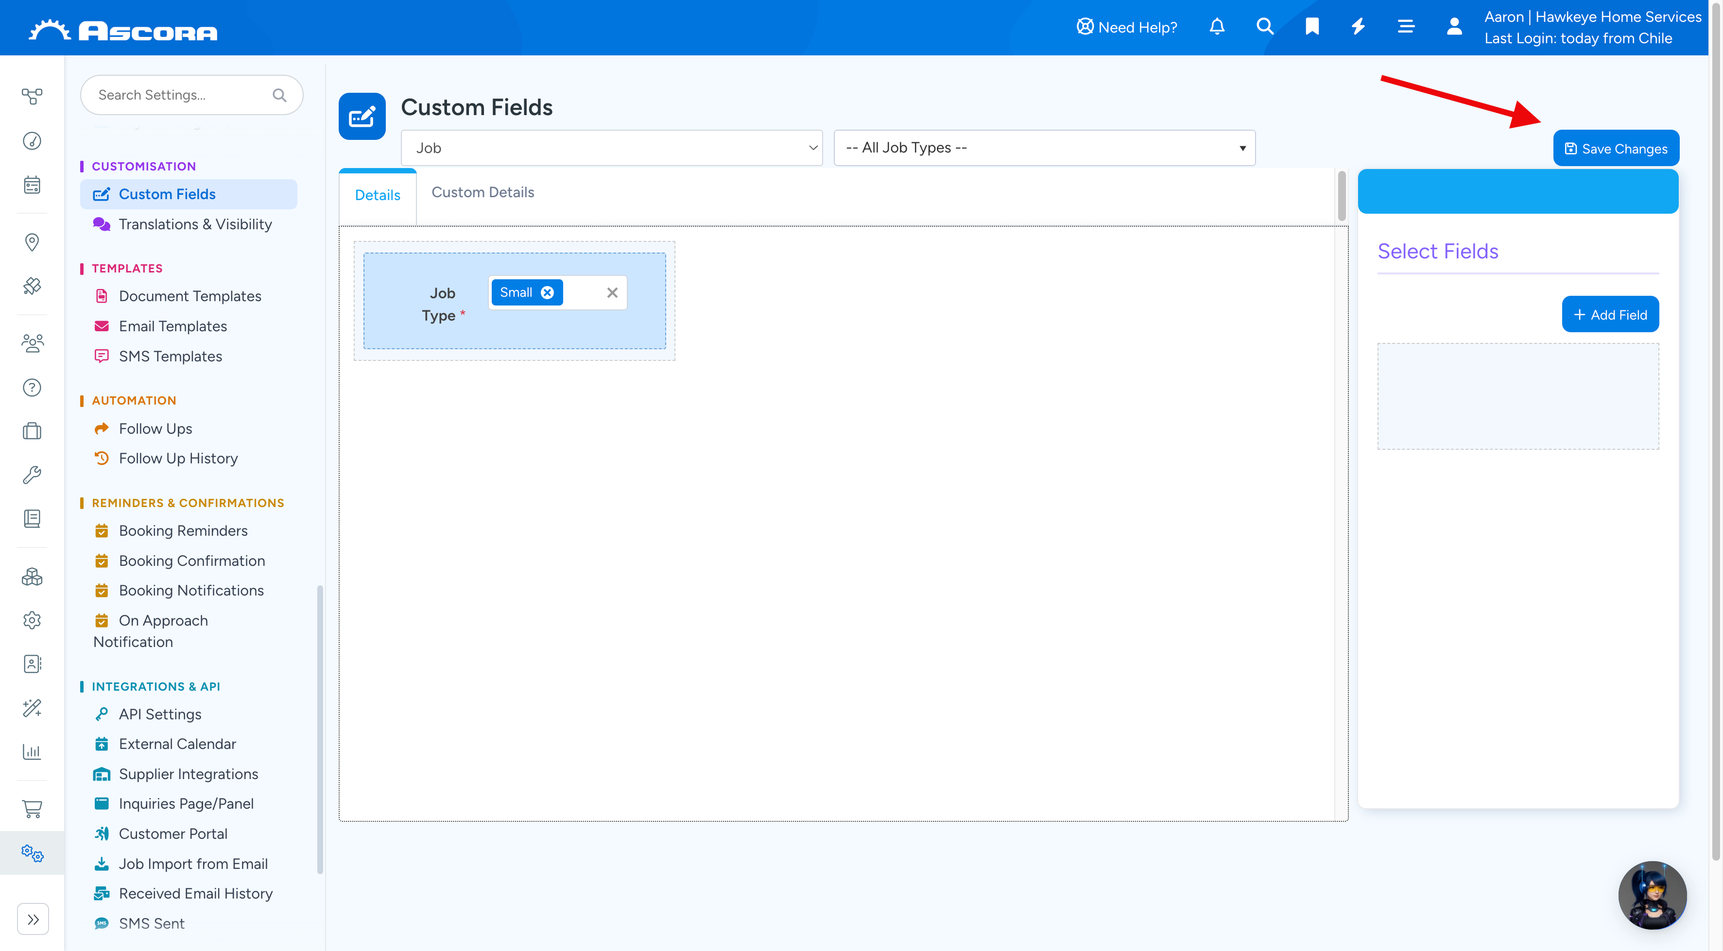Open the magic wand sidebar icon

(32, 708)
